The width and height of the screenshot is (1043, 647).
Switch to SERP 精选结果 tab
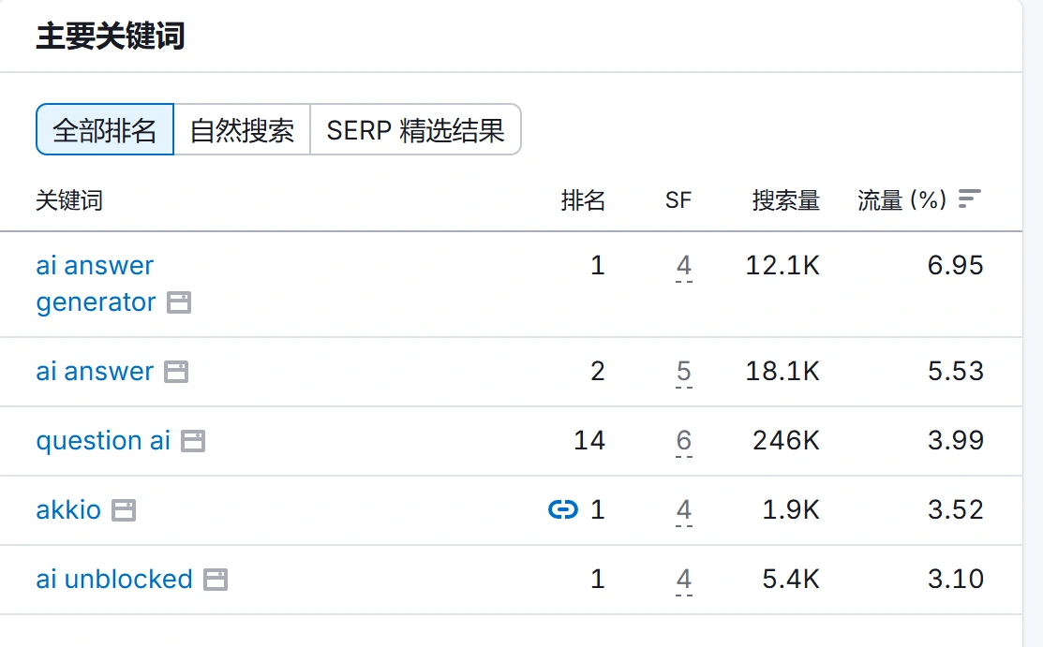[415, 129]
